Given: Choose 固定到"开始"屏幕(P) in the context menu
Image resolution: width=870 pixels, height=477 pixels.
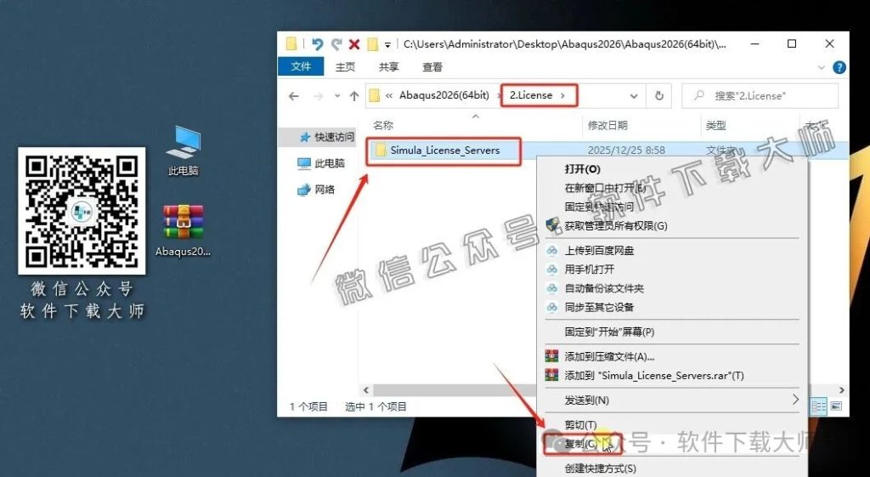Looking at the screenshot, I should (x=609, y=332).
